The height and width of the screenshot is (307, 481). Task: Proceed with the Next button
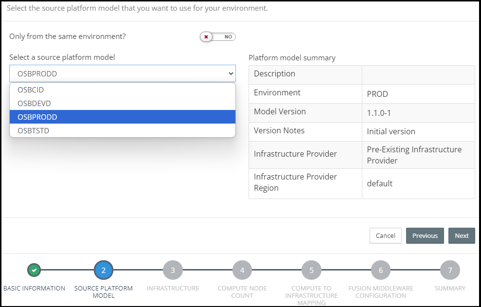click(462, 235)
